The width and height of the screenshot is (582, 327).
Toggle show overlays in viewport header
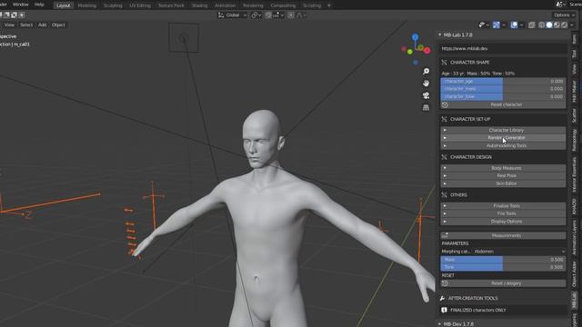click(514, 25)
